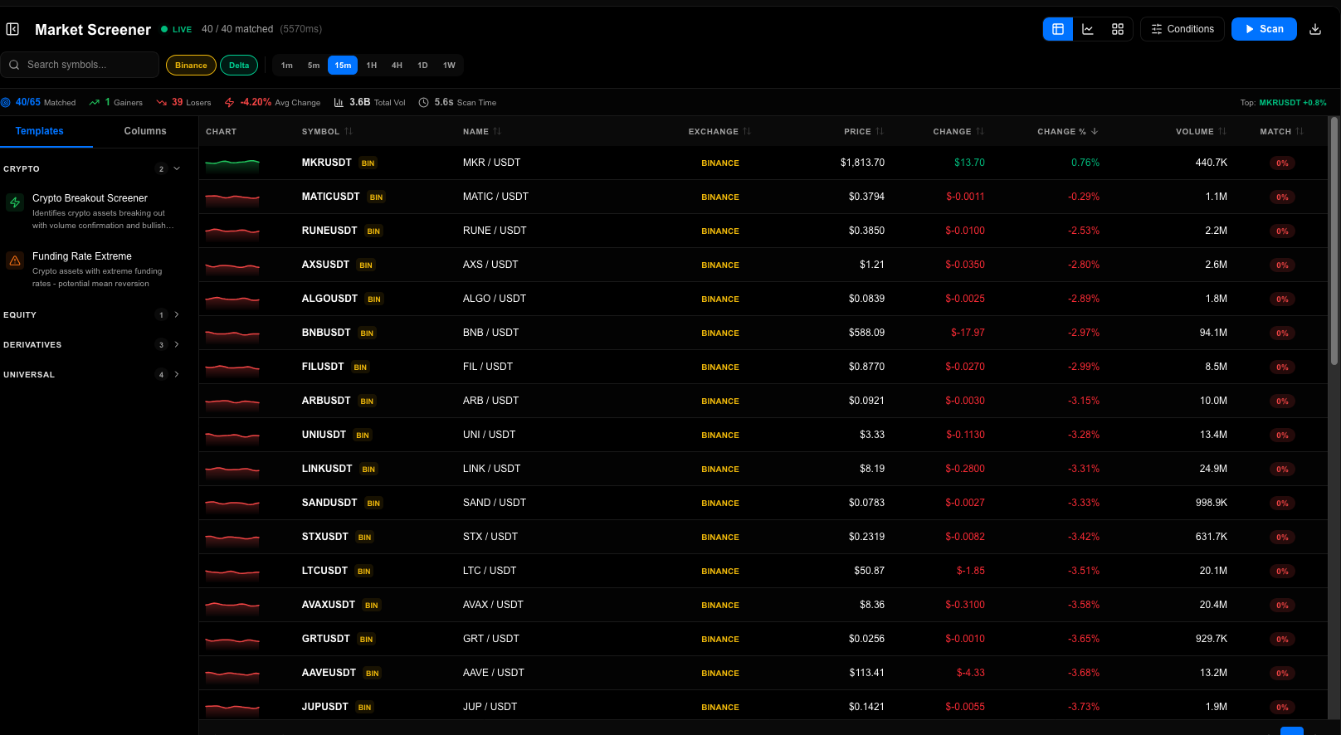
Task: Sort by the VOLUME column
Action: coord(1202,132)
